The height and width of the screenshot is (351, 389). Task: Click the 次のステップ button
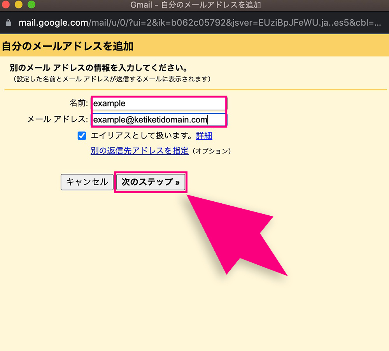pyautogui.click(x=151, y=182)
